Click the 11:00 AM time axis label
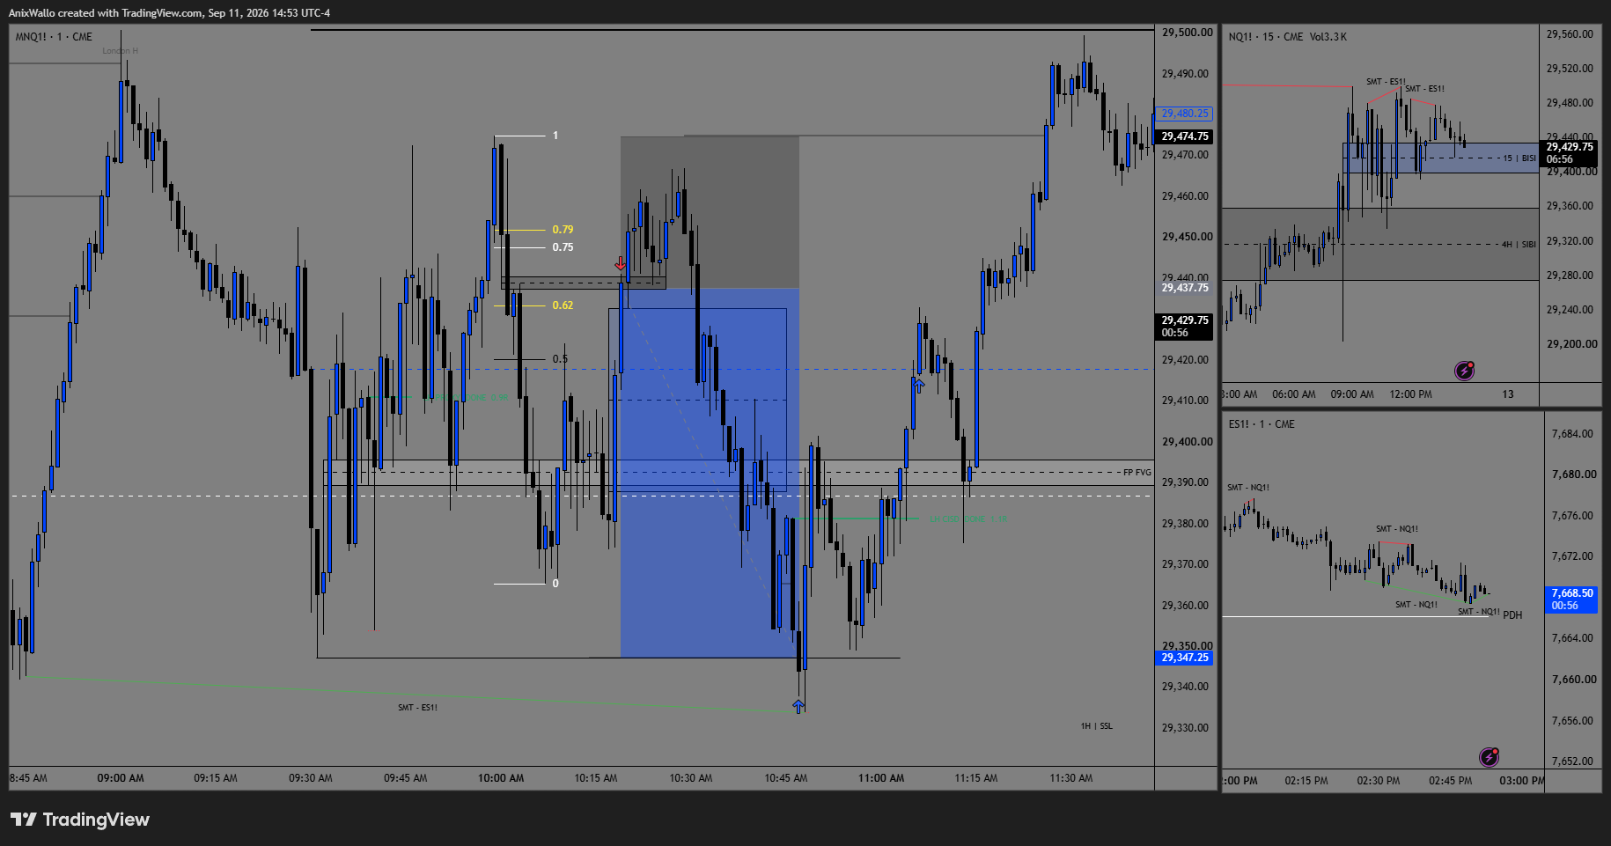The height and width of the screenshot is (846, 1611). tap(881, 778)
